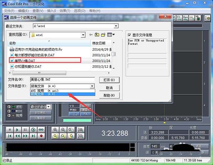Click the 修改日期 column header
This screenshot has width=213, height=165.
pyautogui.click(x=101, y=43)
